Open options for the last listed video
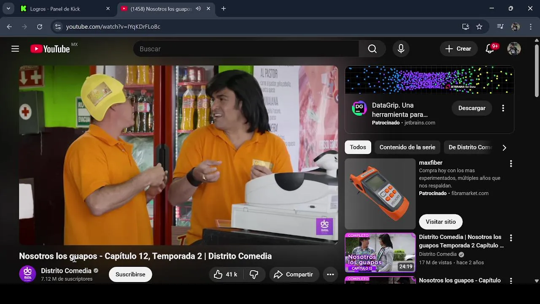The height and width of the screenshot is (304, 540). tap(511, 280)
